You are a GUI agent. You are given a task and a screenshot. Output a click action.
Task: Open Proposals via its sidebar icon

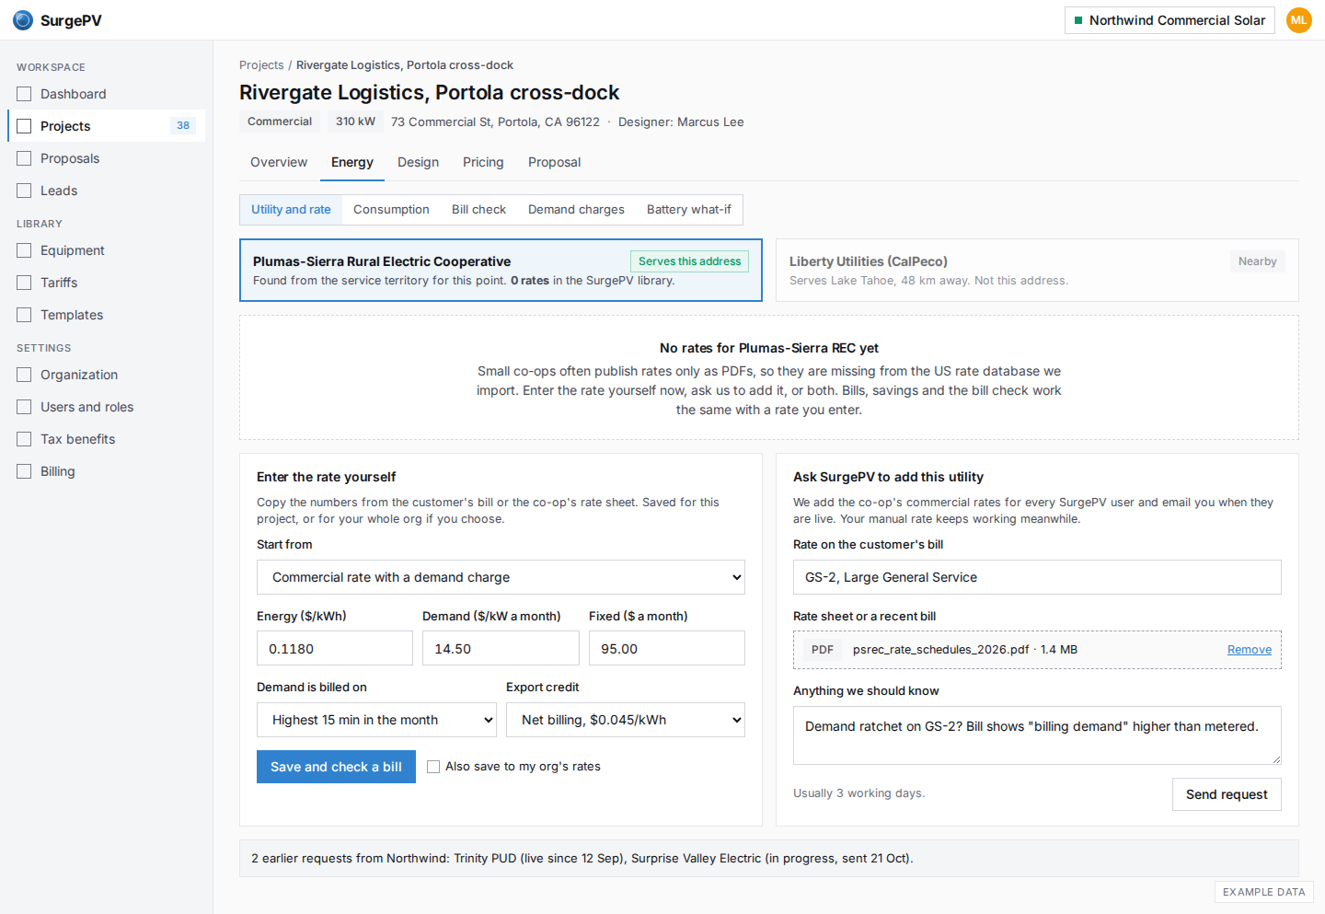[x=24, y=158]
